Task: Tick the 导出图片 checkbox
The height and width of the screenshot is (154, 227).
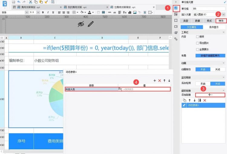Action: tap(197, 43)
